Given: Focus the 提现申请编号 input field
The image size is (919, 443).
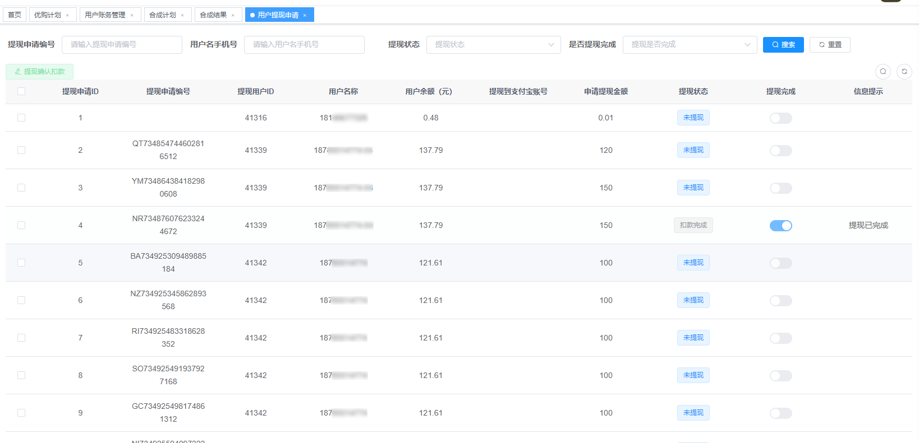Looking at the screenshot, I should pyautogui.click(x=122, y=45).
